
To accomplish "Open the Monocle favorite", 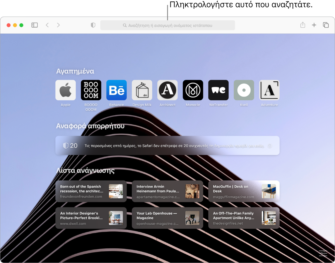I will (193, 90).
